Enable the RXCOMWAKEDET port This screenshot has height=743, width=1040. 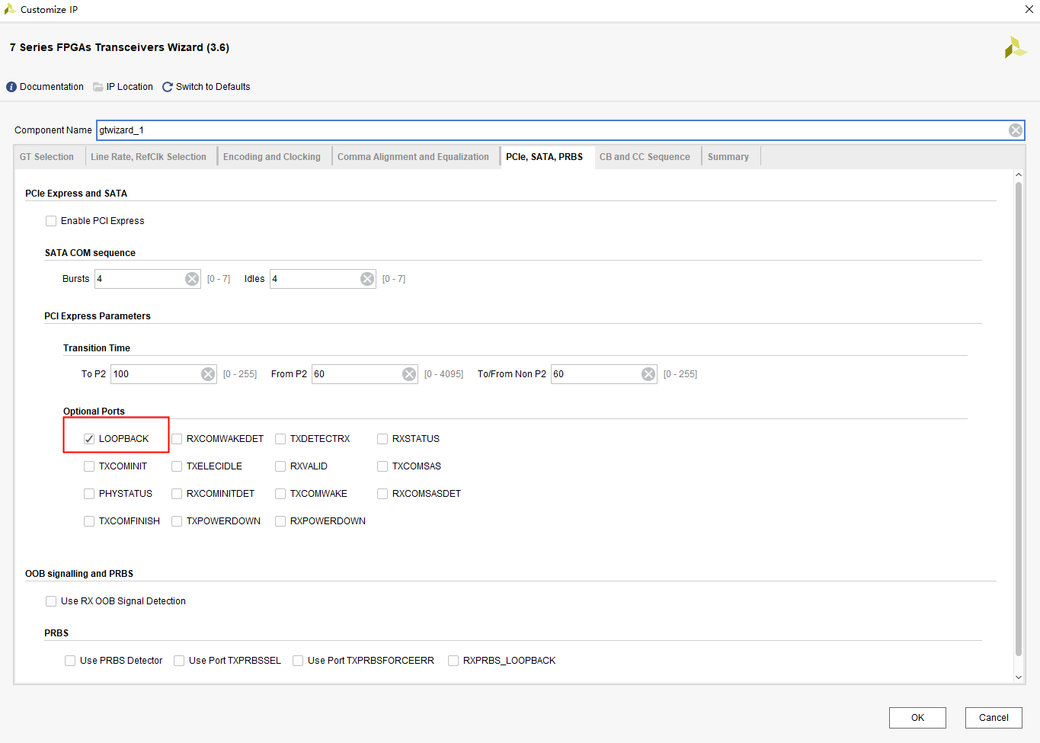pyautogui.click(x=177, y=439)
